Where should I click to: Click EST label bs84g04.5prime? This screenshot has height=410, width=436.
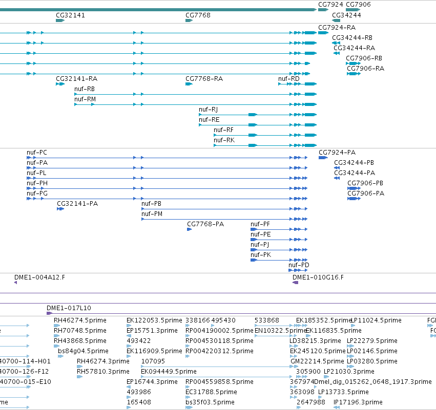[83, 351]
